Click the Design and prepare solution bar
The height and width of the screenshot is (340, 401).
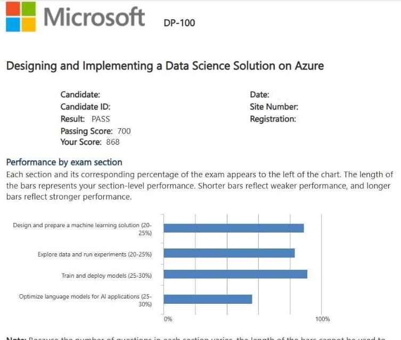coord(233,228)
